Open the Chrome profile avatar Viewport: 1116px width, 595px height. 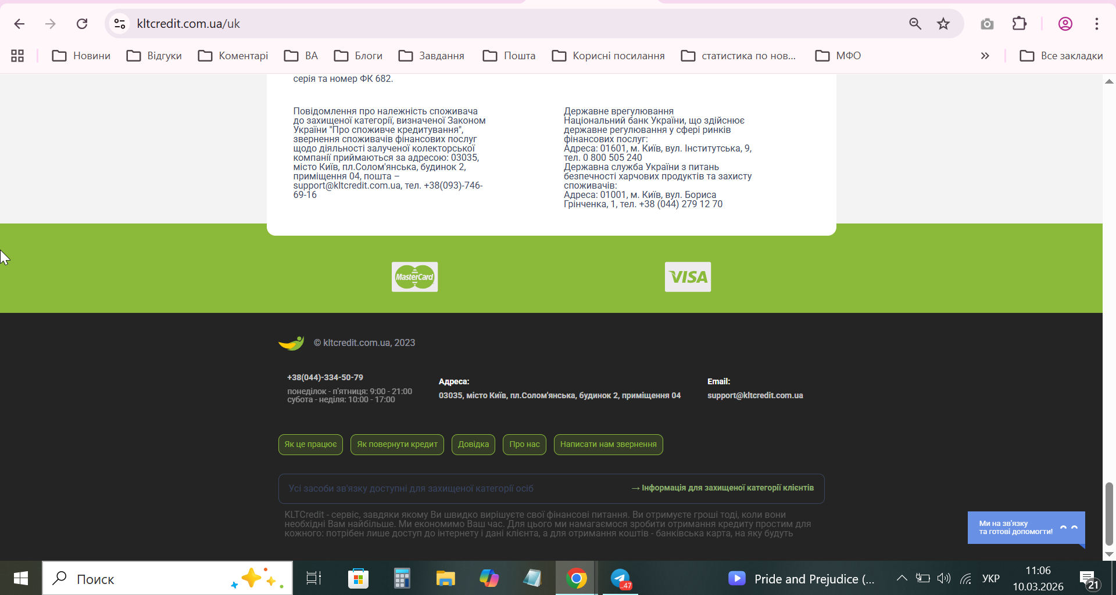click(1065, 24)
